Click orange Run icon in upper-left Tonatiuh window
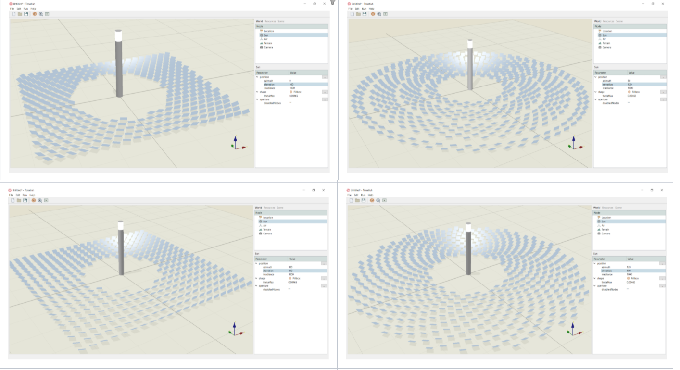 pos(35,14)
